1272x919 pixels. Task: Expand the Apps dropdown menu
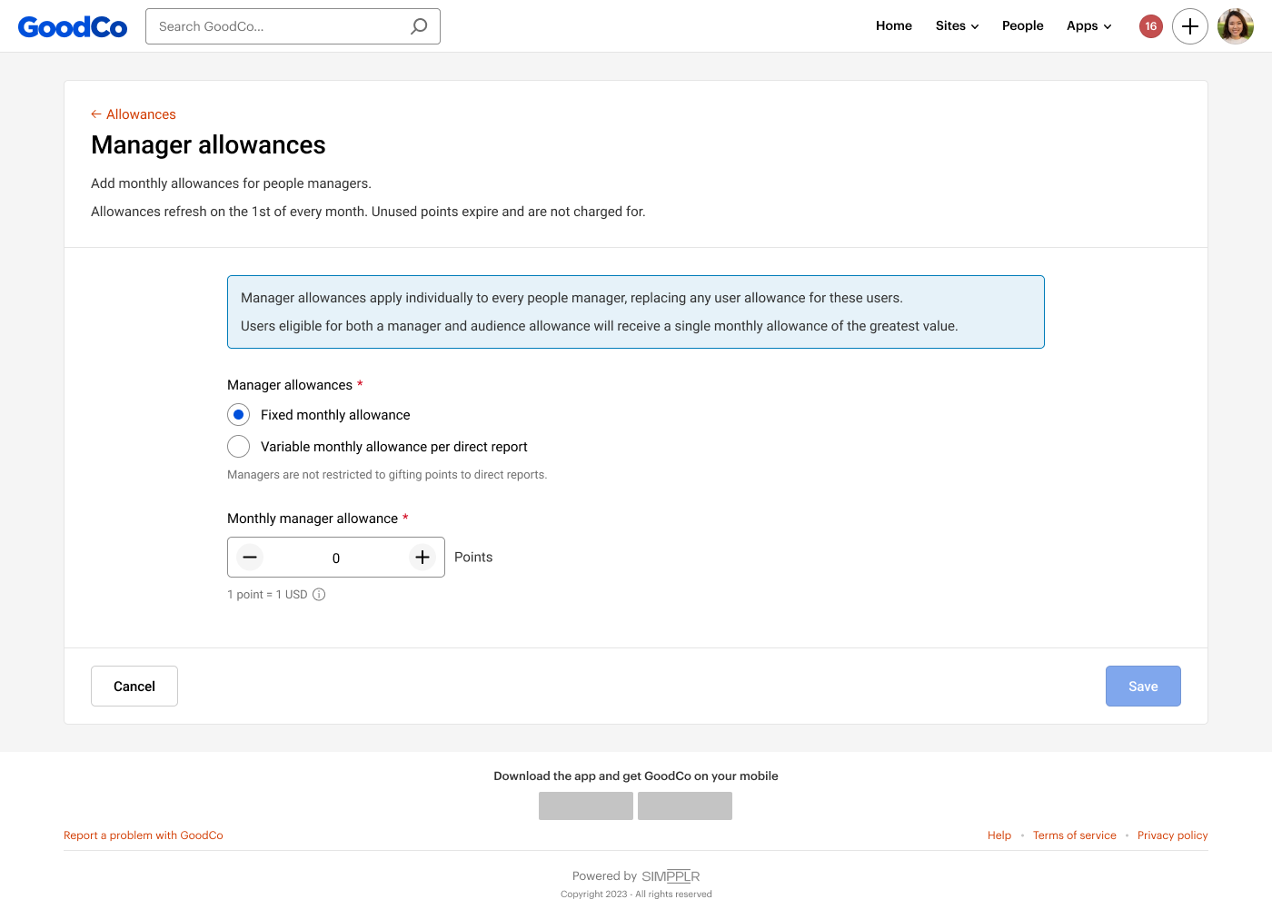1088,26
